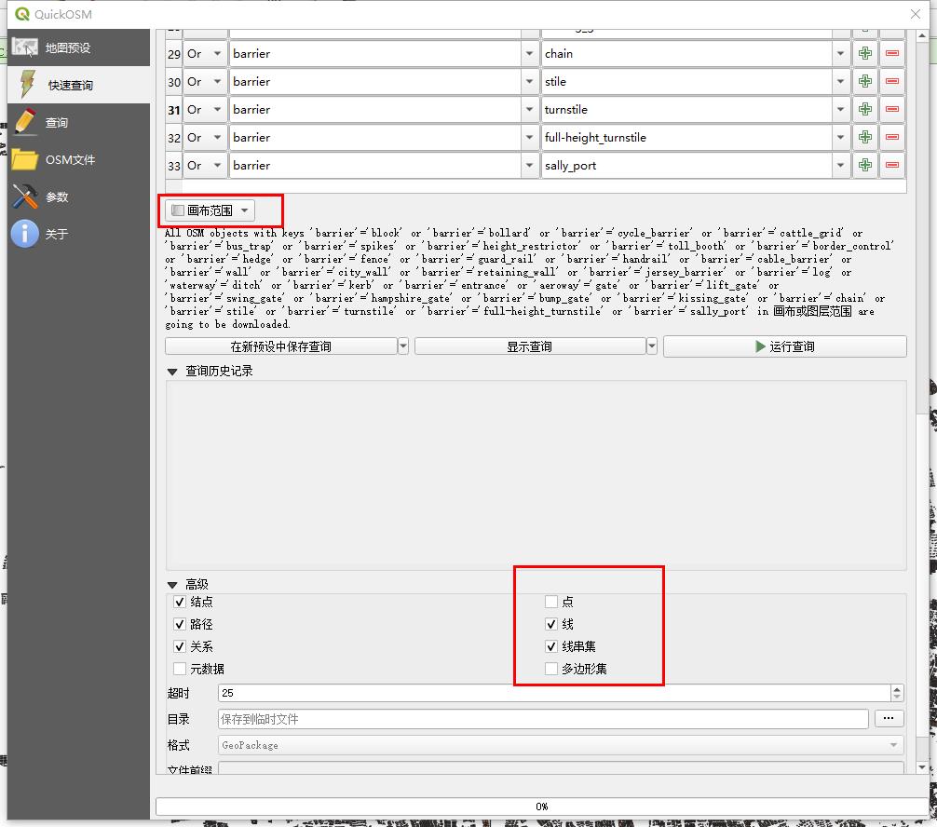937x827 pixels.
Task: Open the 查询 query tab
Action: pos(78,123)
